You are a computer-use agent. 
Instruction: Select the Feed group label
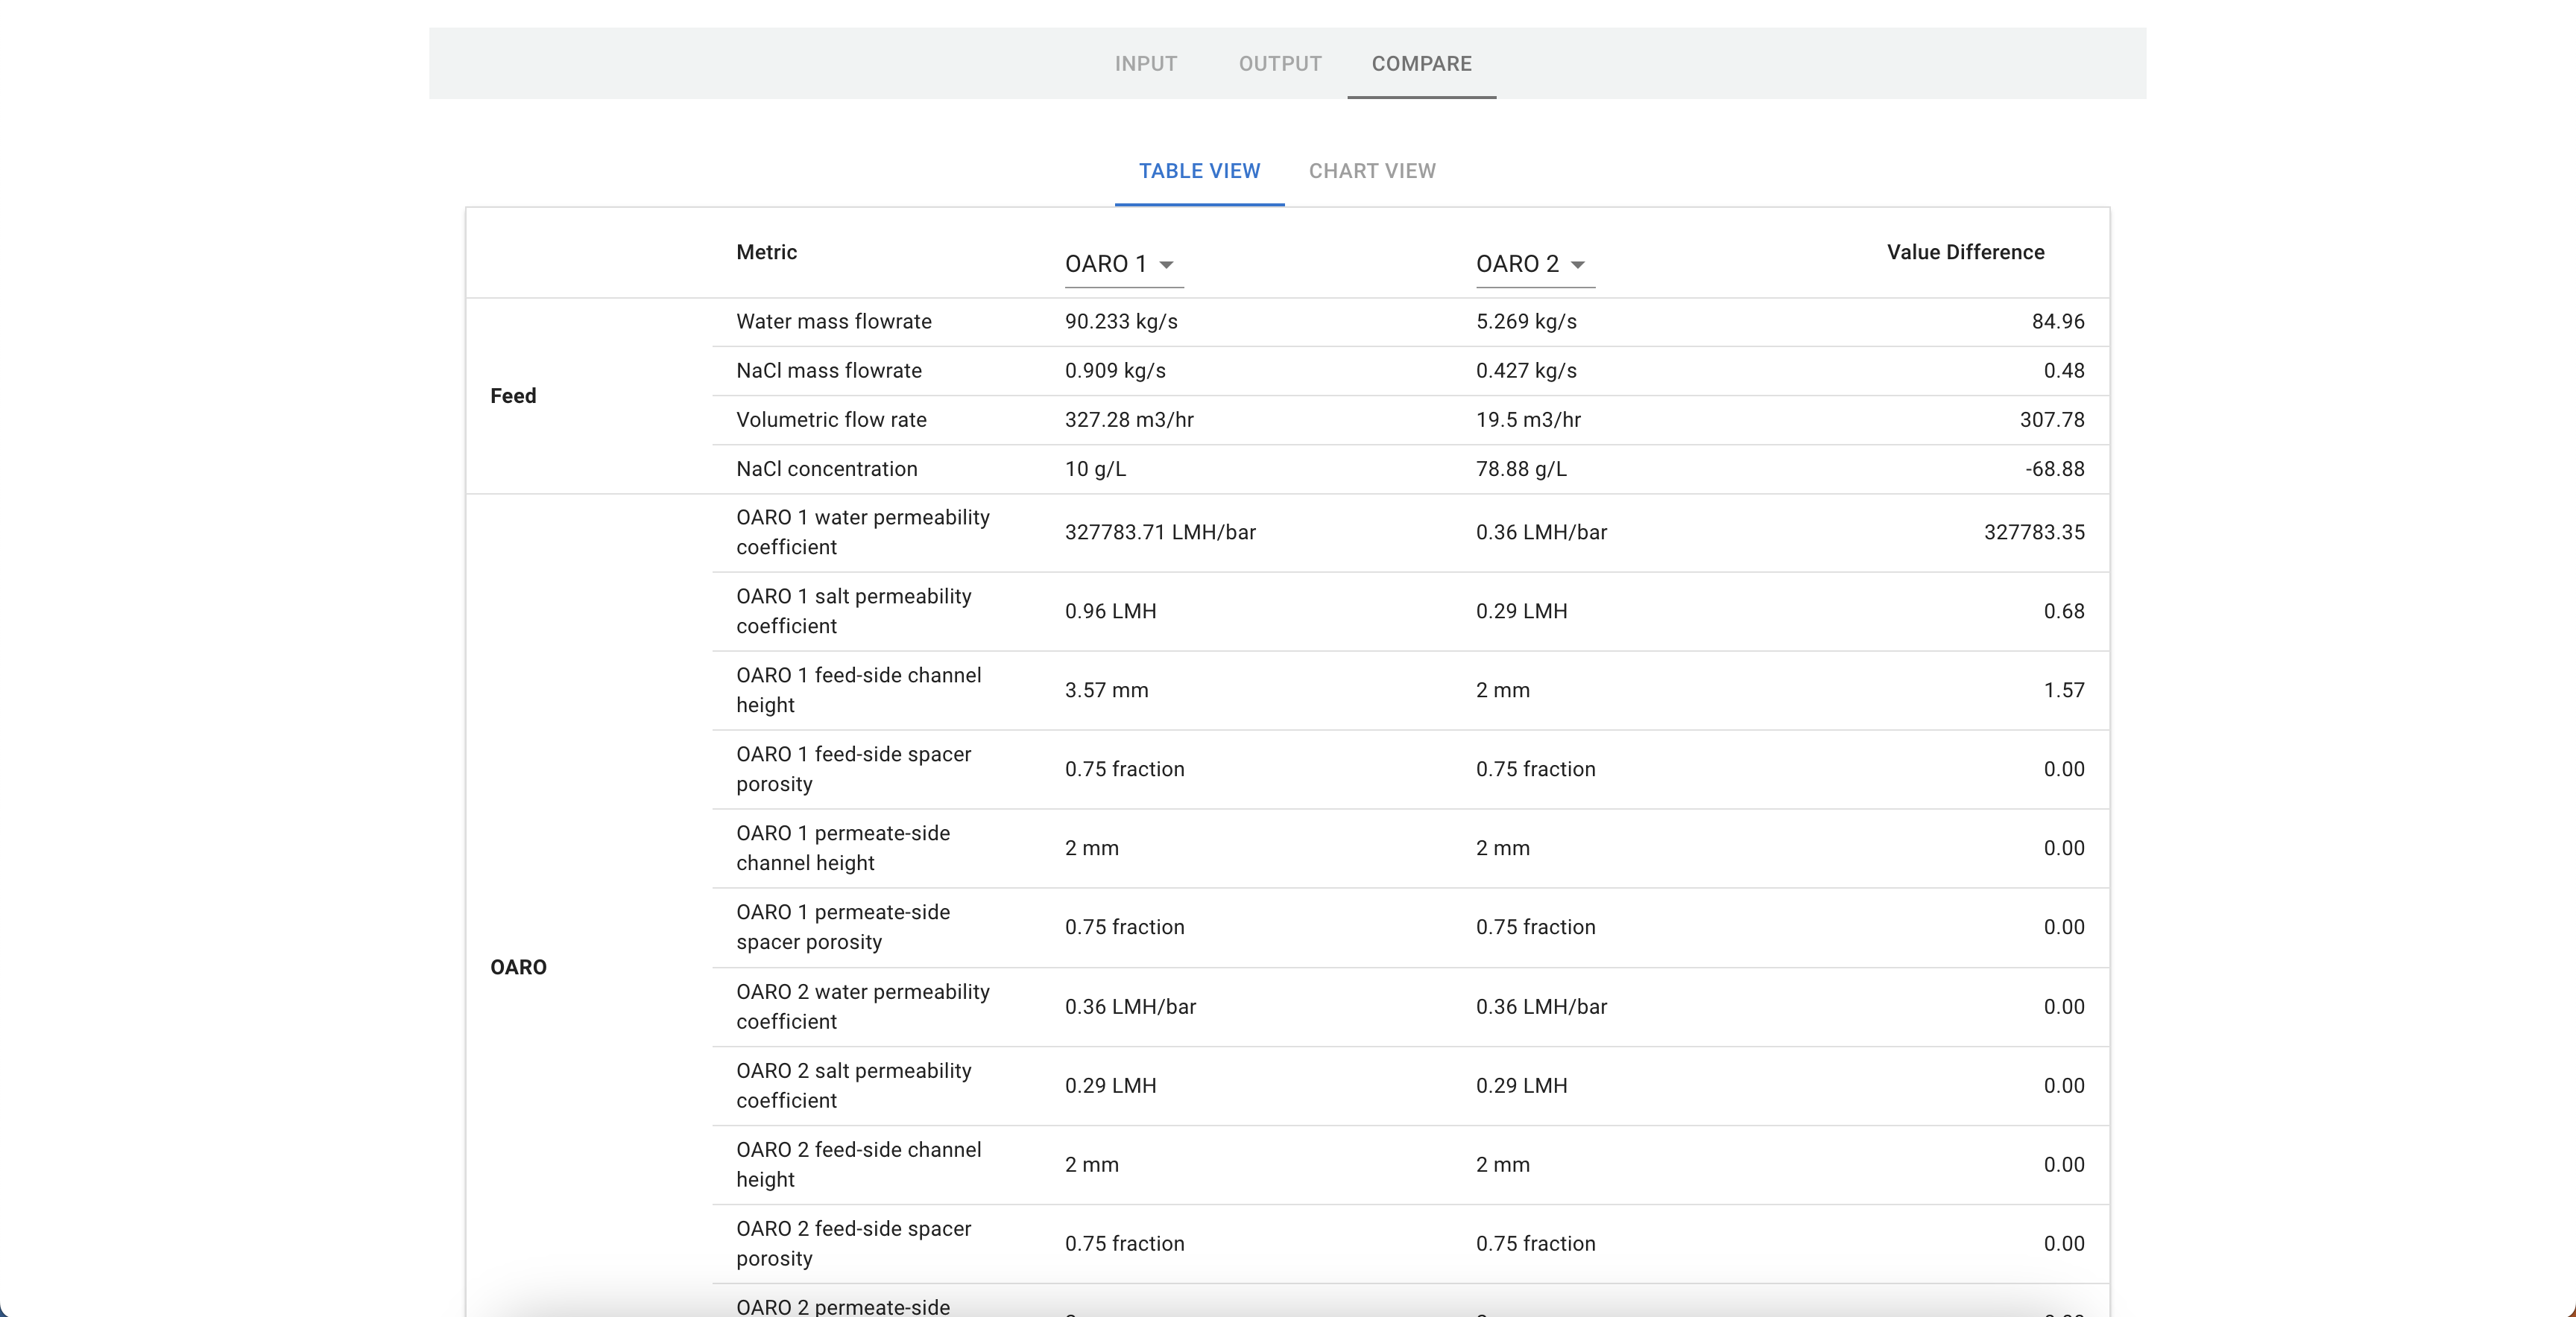(x=513, y=396)
